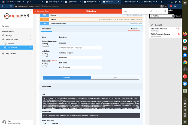Cancel the try-it-out parameters
Screen dimensions: 188x125
click(x=134, y=29)
